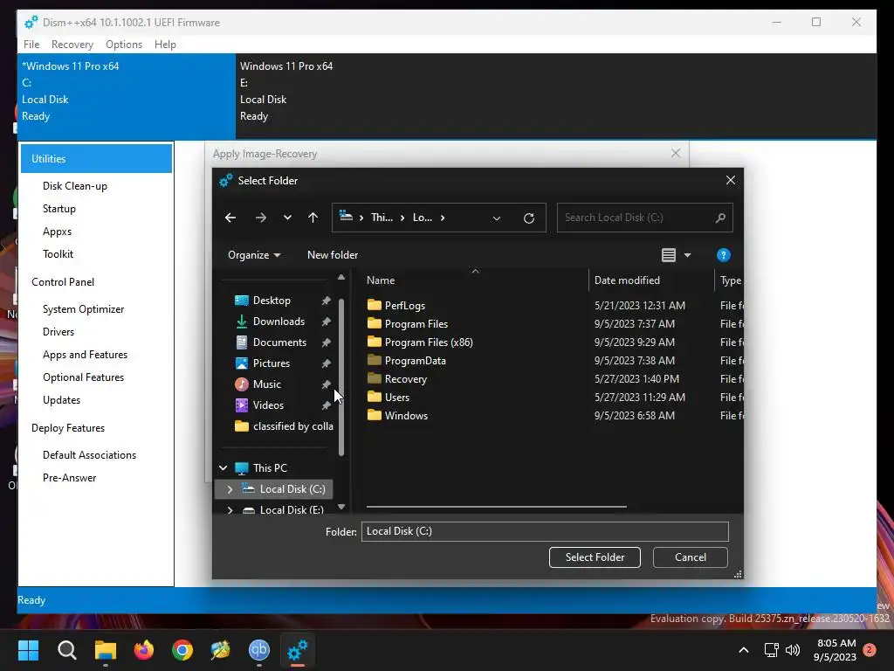
Task: Select Documents in navigation pane
Action: (279, 342)
